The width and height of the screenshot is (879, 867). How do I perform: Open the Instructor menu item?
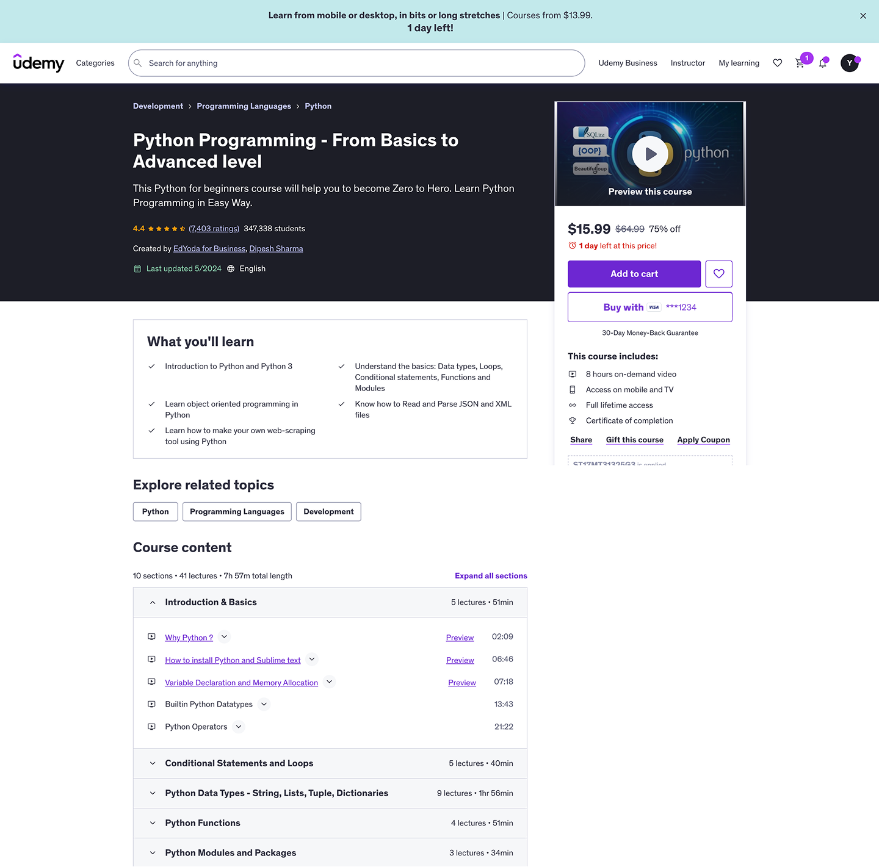tap(687, 63)
